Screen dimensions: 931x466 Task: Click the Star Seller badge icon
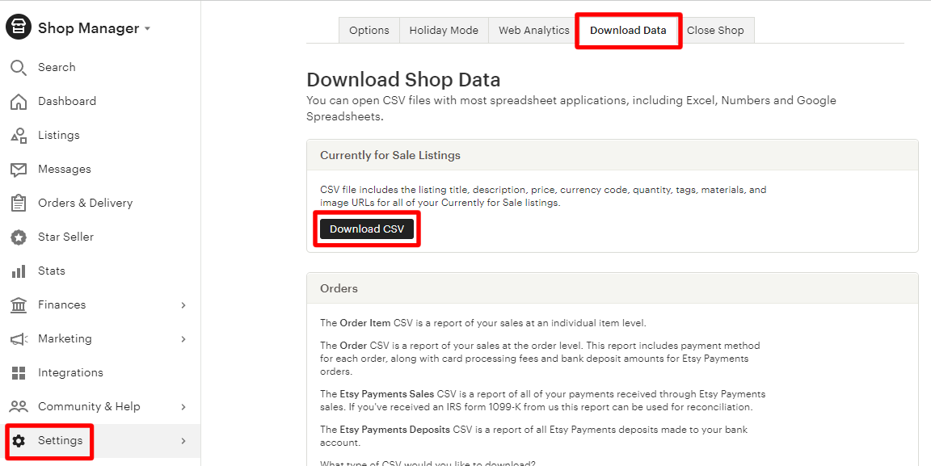coord(19,237)
